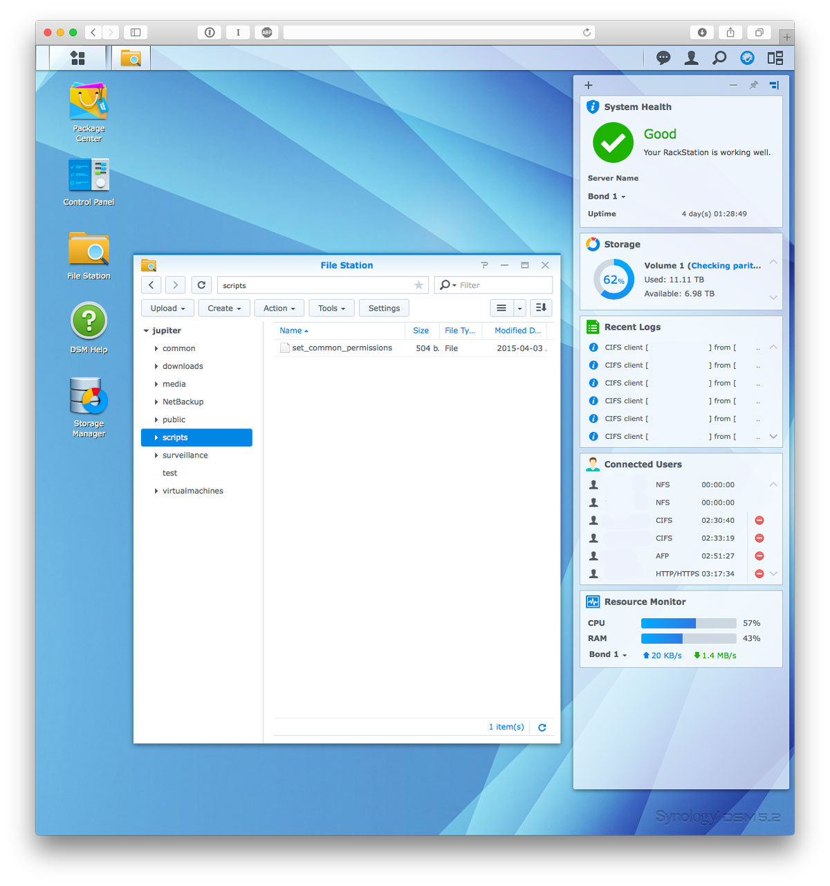Open the Synology update badge icon
830x886 pixels.
(x=747, y=58)
